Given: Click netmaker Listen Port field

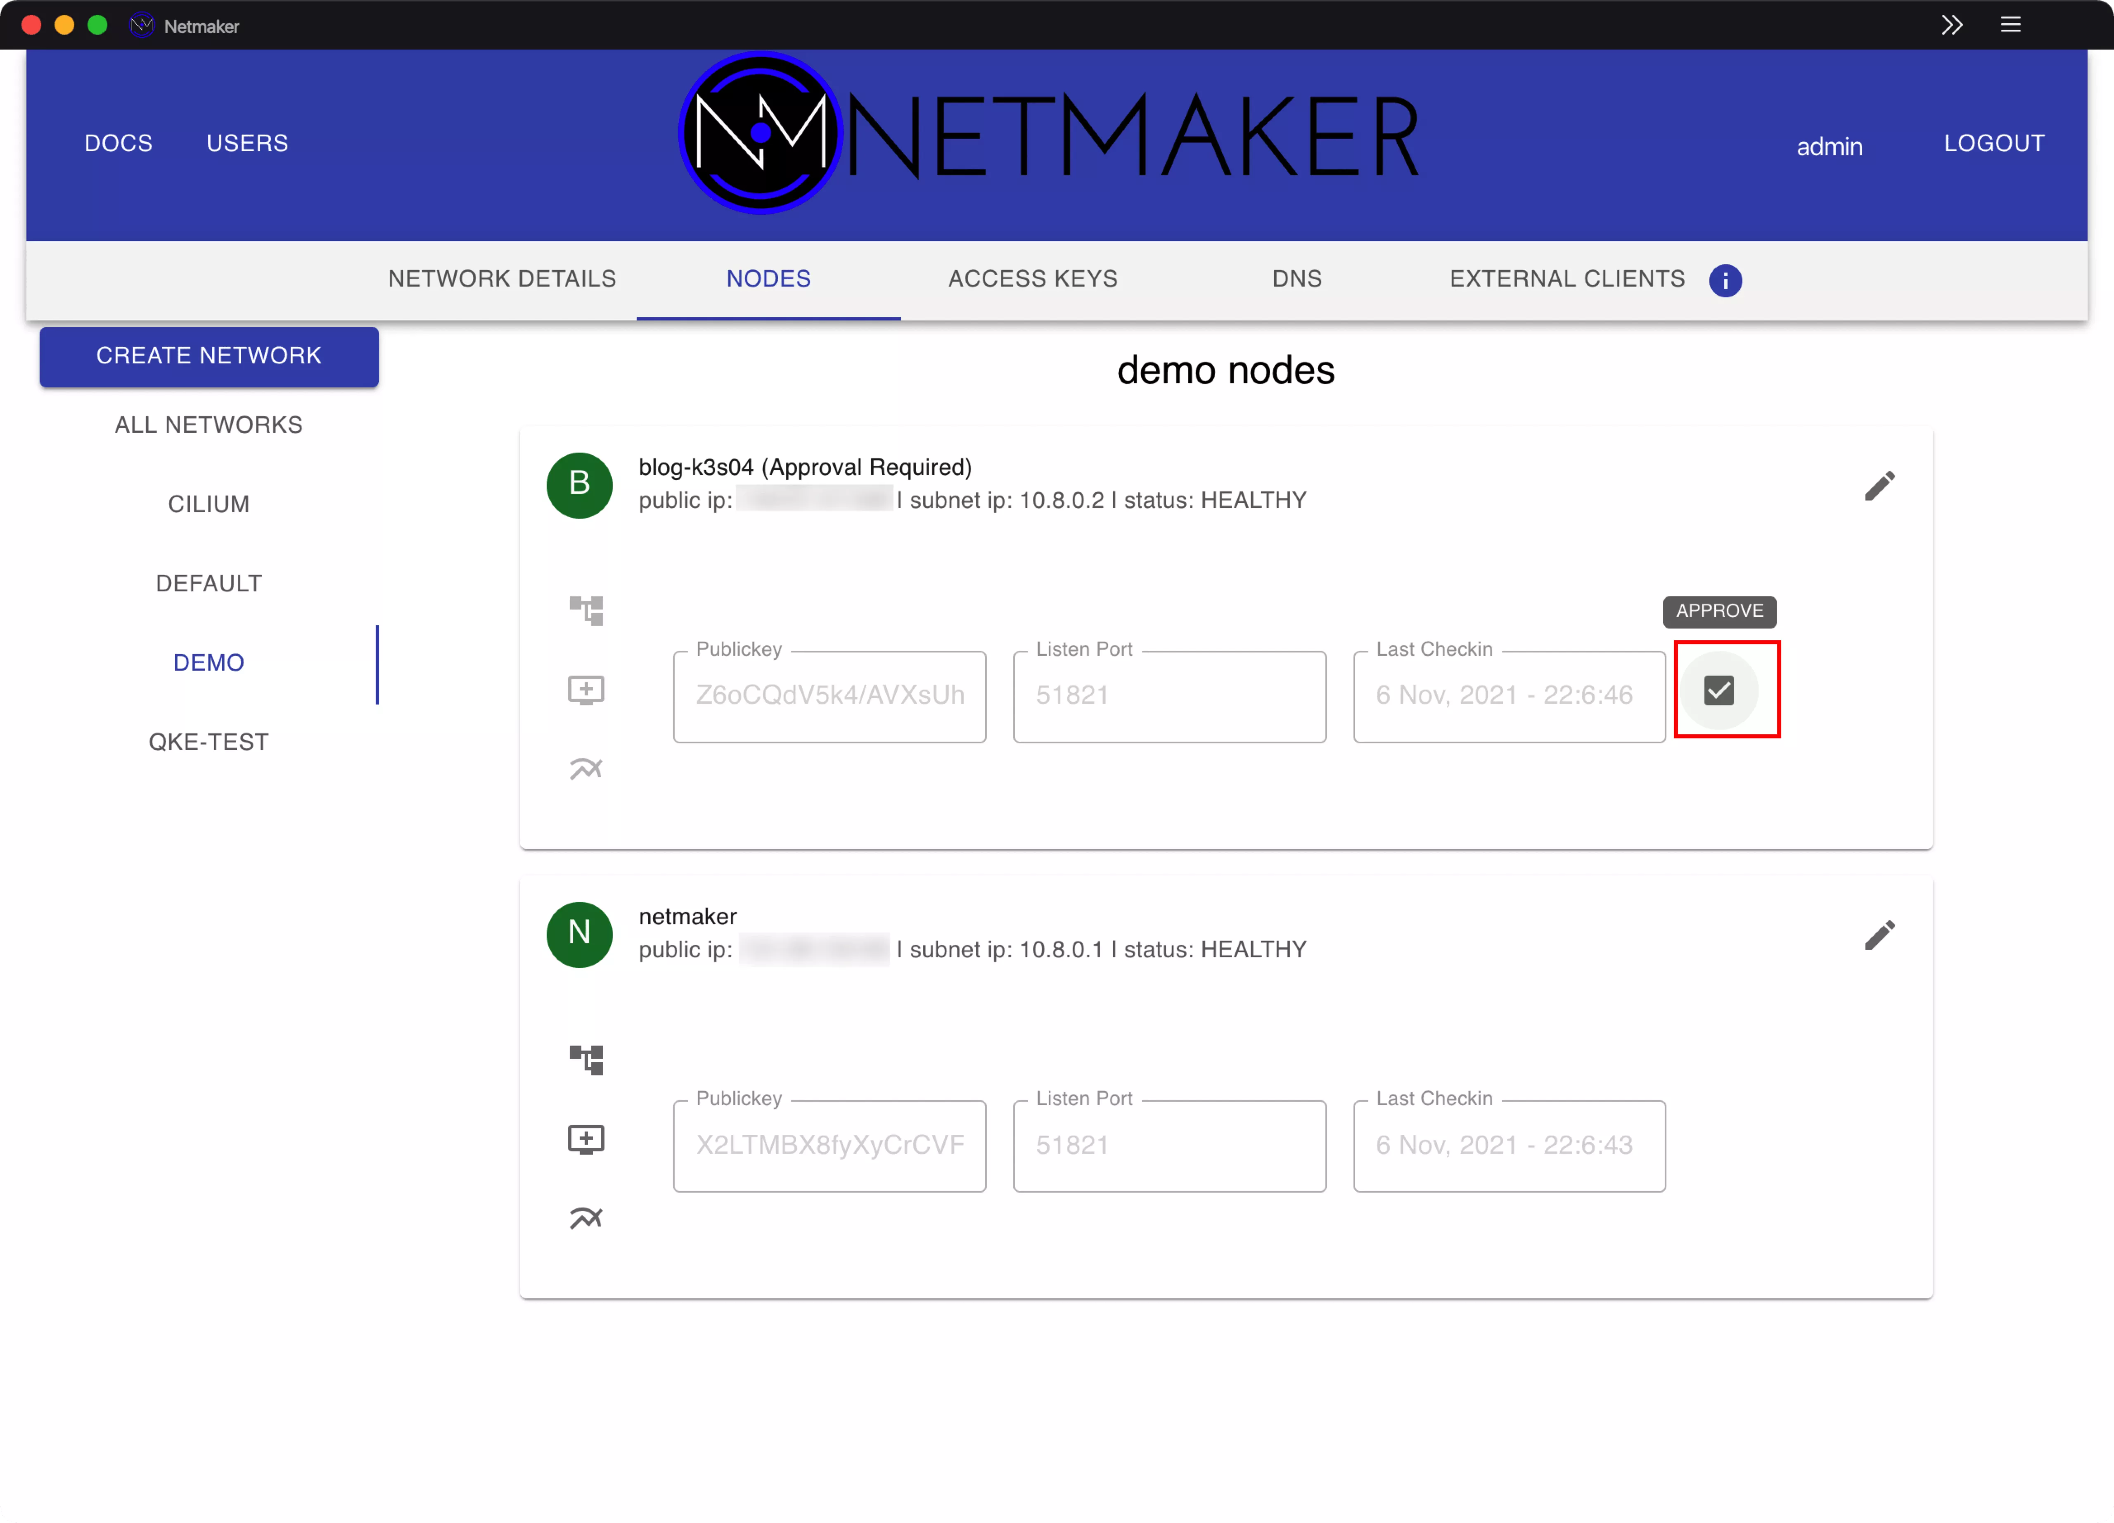Looking at the screenshot, I should (x=1169, y=1146).
